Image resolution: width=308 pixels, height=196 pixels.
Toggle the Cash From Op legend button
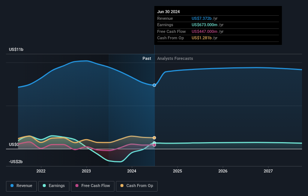(137, 186)
